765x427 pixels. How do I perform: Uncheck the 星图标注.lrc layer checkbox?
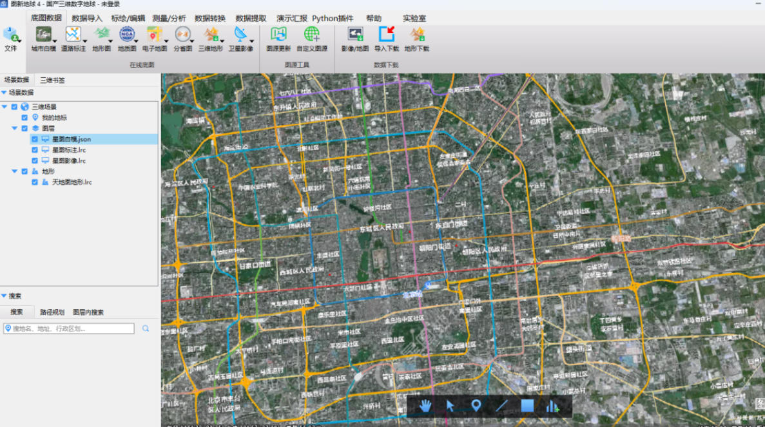pos(35,150)
